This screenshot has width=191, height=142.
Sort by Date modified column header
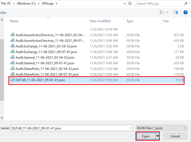pyautogui.click(x=100, y=21)
